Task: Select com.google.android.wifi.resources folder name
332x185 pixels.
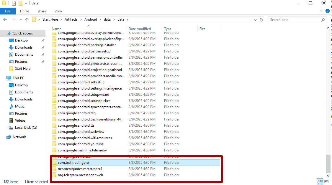Action: pyautogui.click(x=85, y=138)
